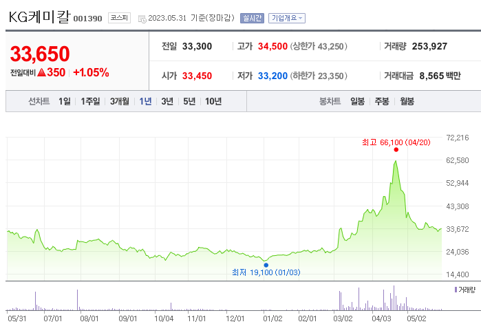
Task: Click the 실시간 button
Action: click(x=252, y=18)
